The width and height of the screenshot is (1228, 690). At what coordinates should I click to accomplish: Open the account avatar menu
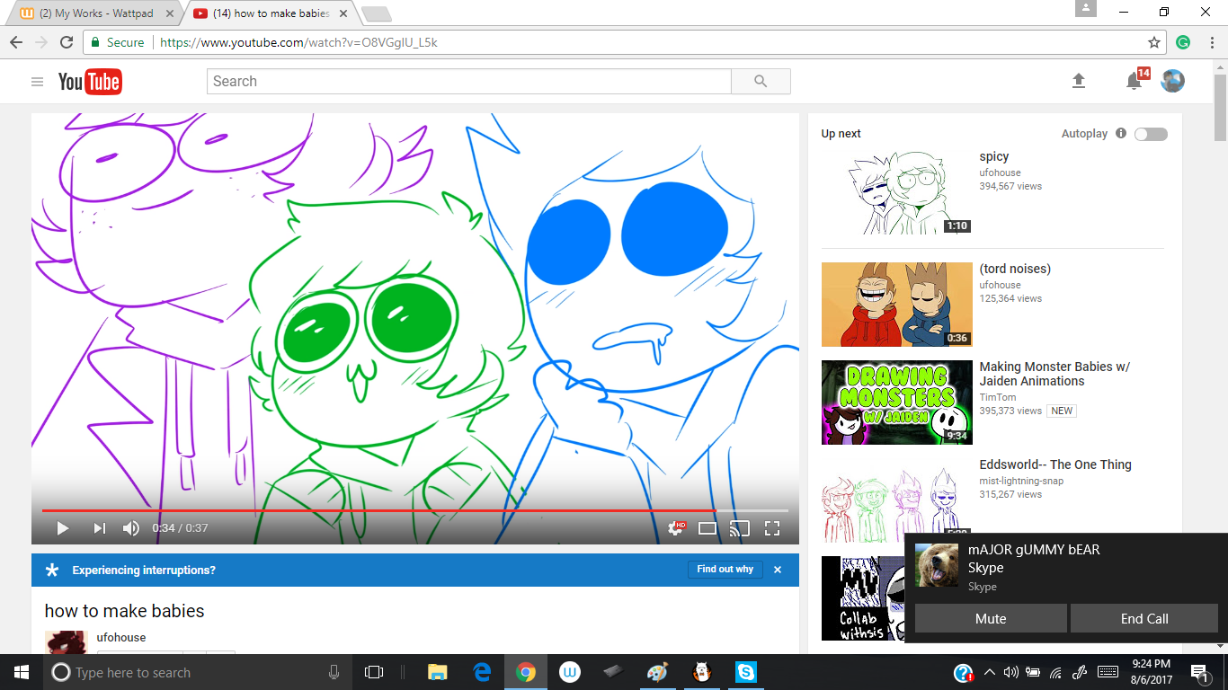pos(1172,81)
